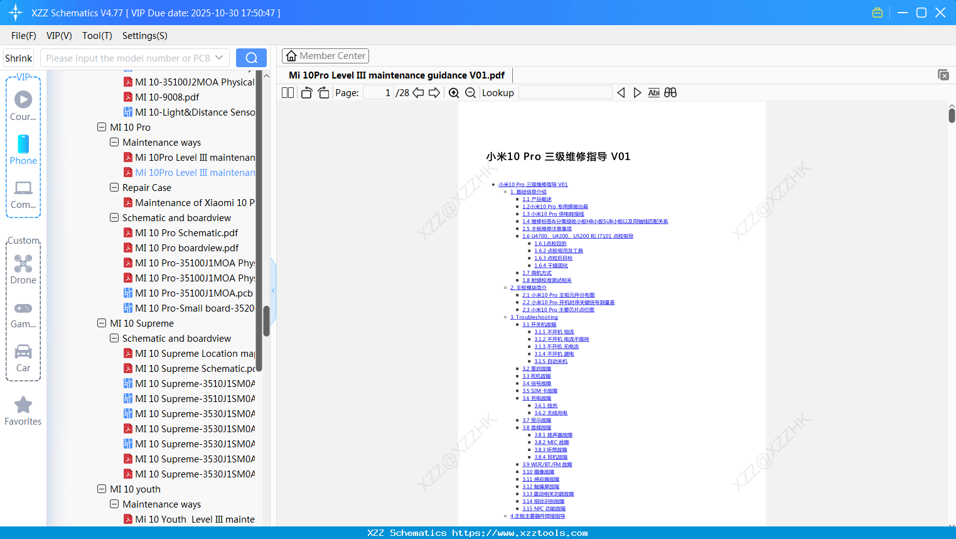Collapse the MI 10 Pro tree node
This screenshot has height=539, width=956.
point(101,127)
